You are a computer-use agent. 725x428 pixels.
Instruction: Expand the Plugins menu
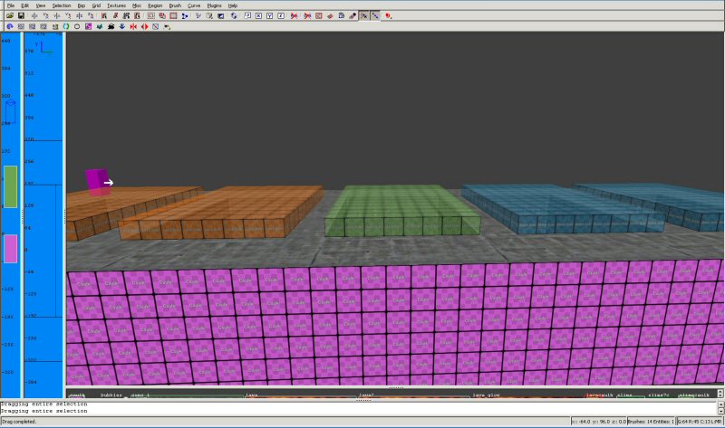click(215, 5)
